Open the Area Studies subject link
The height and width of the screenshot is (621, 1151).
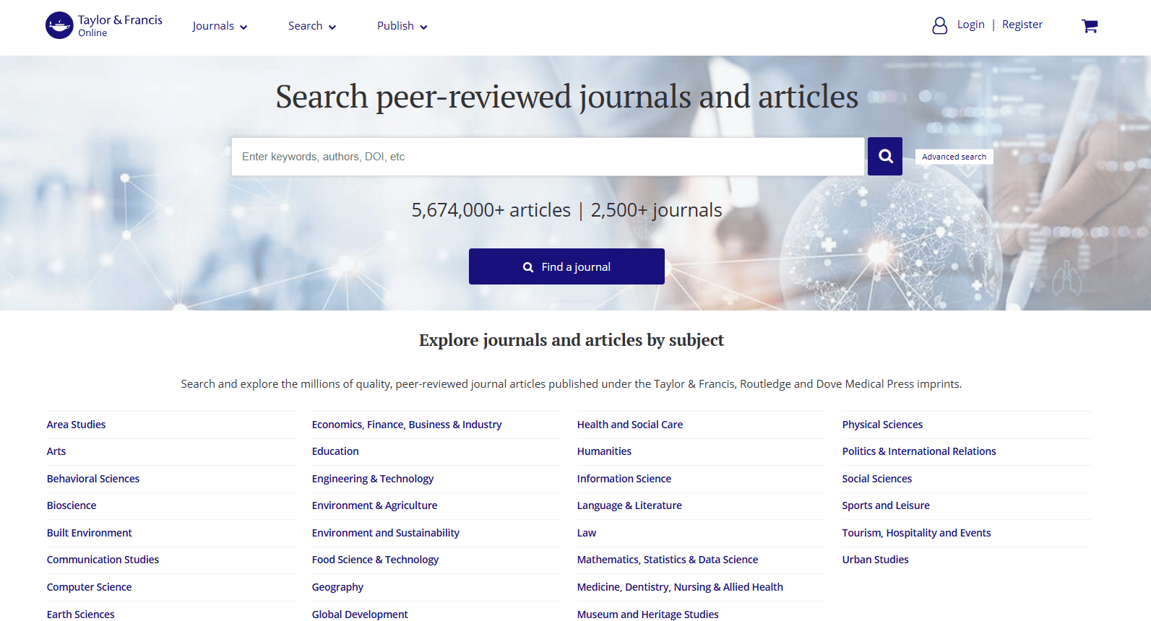76,425
